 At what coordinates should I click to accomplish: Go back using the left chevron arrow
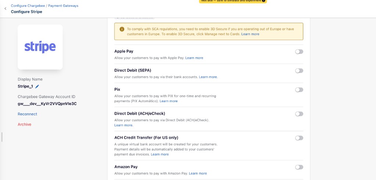point(5,9)
